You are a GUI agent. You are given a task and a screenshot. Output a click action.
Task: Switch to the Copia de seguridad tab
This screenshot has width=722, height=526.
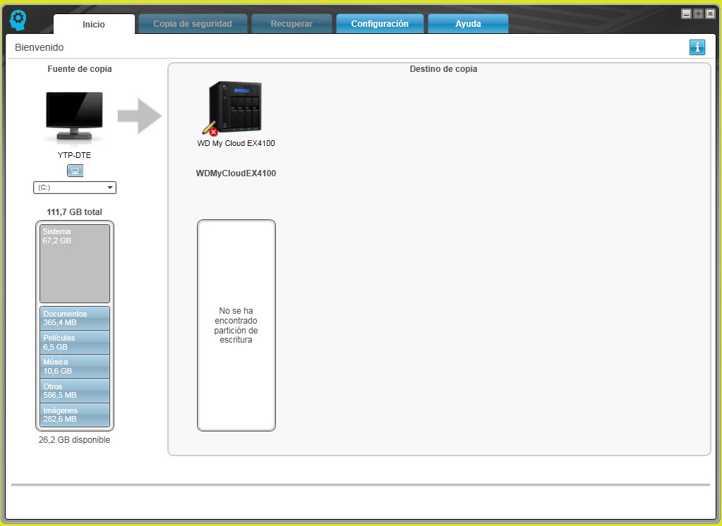[192, 23]
